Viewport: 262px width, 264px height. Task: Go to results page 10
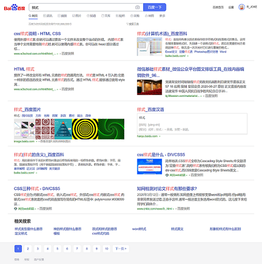(107, 249)
